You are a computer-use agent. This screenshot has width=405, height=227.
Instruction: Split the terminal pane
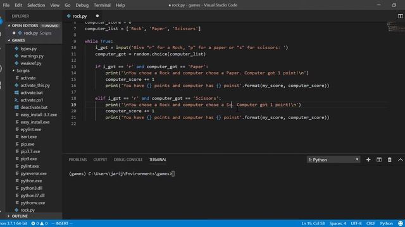379,160
